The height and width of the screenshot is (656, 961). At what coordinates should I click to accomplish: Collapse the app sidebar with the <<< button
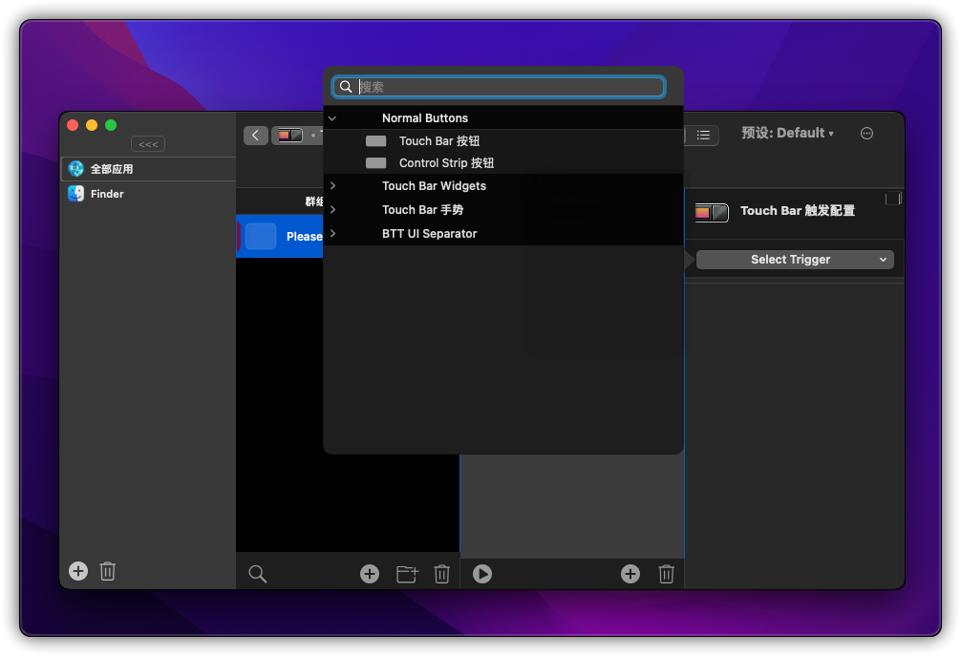click(x=148, y=144)
